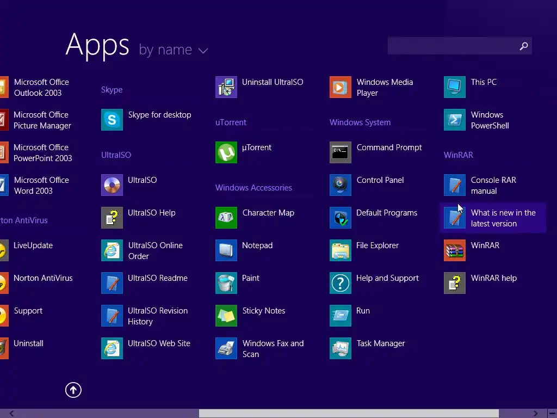Launch Paint from its bucket icon

click(226, 283)
